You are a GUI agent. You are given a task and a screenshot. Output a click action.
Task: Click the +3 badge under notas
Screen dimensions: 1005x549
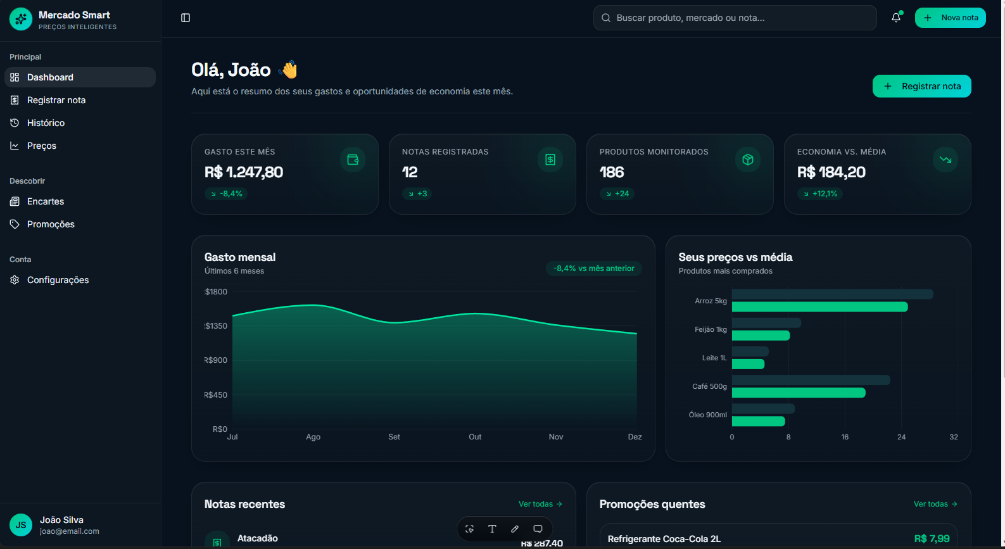point(417,194)
